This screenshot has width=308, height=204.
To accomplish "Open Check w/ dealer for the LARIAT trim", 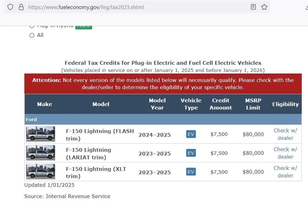I will 285,153.
